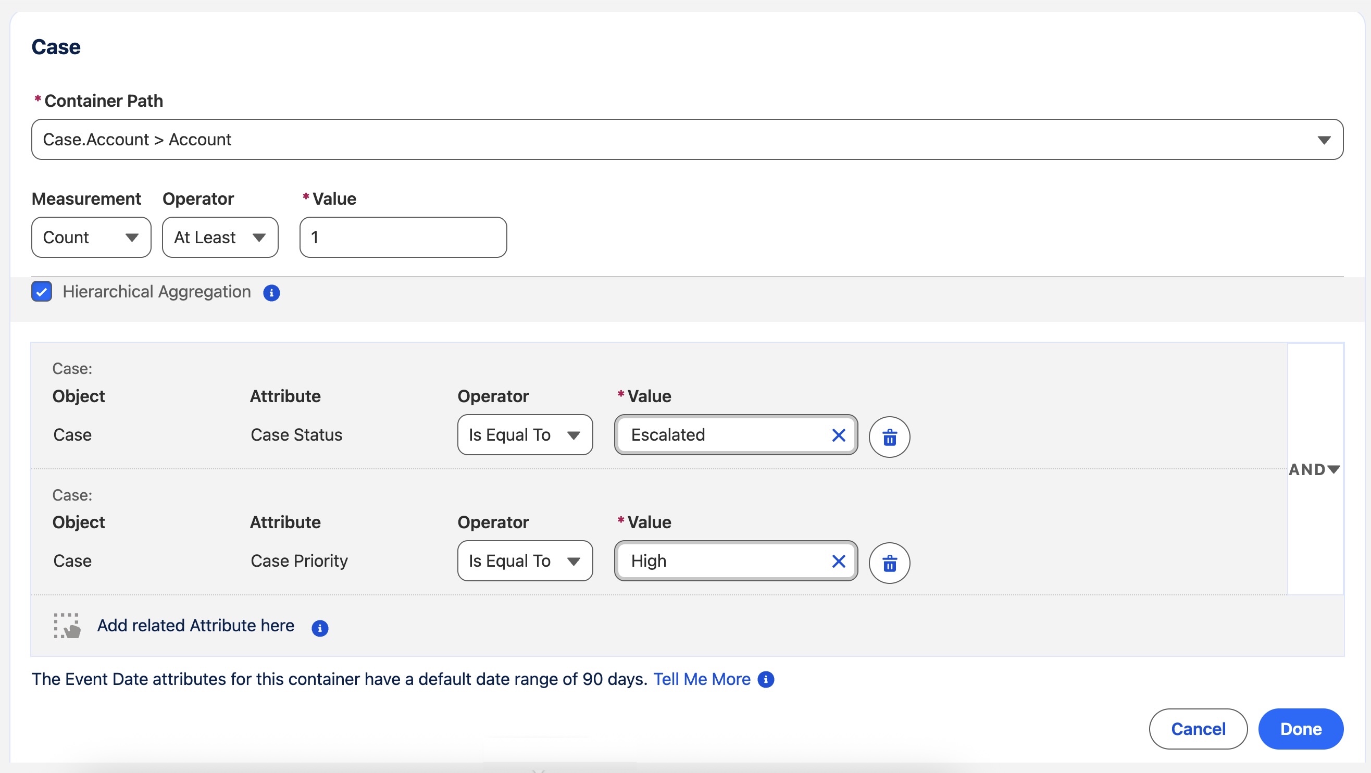Disable Hierarchical Aggregation

[42, 291]
